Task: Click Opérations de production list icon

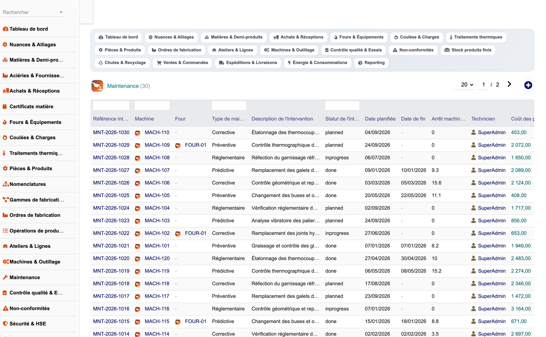Action: tap(5, 231)
